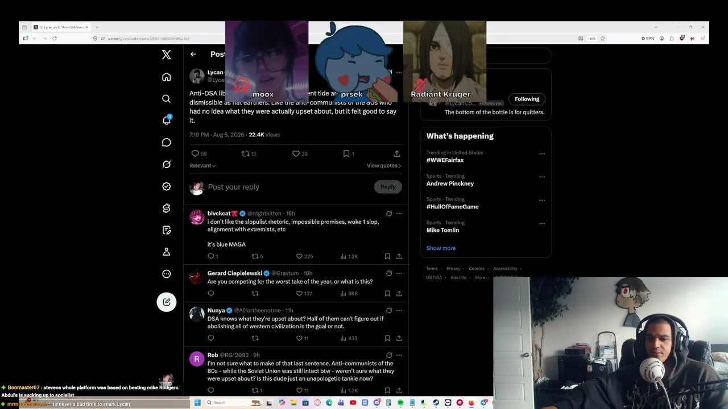
Task: Open the Relevant reply sort dropdown
Action: [x=202, y=166]
